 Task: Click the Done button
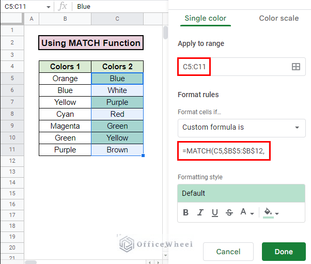click(x=284, y=252)
